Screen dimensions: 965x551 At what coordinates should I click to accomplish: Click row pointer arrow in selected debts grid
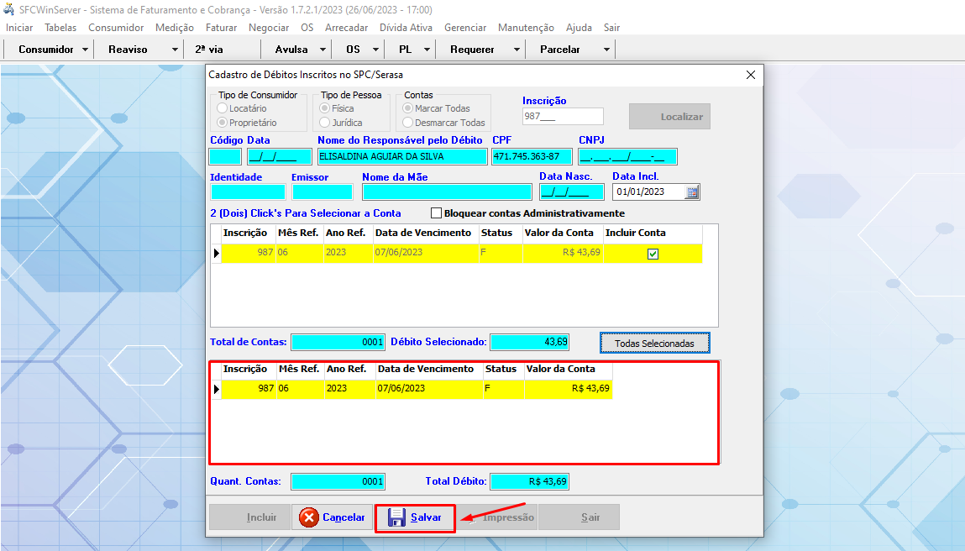point(216,389)
